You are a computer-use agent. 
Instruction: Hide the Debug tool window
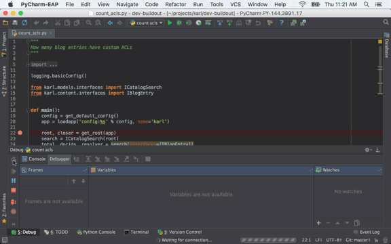[378, 150]
